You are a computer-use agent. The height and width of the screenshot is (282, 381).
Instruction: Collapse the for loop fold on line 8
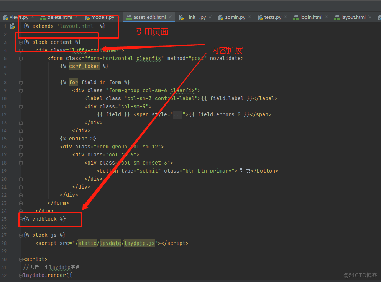click(21, 83)
